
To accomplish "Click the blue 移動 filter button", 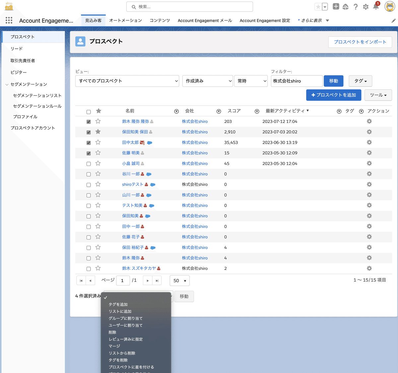I will click(334, 81).
